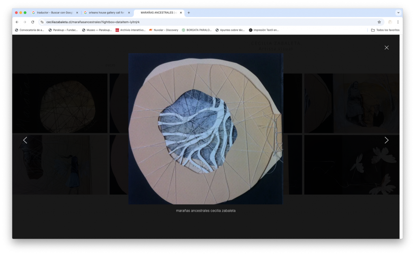415x255 pixels.
Task: Open the 'Museo — Paraloup...' bookmark
Action: (x=97, y=30)
